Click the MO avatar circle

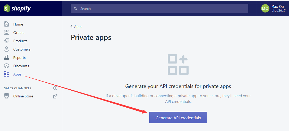[265, 8]
